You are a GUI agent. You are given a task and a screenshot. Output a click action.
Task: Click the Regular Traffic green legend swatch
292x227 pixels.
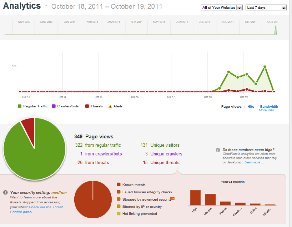coord(19,106)
